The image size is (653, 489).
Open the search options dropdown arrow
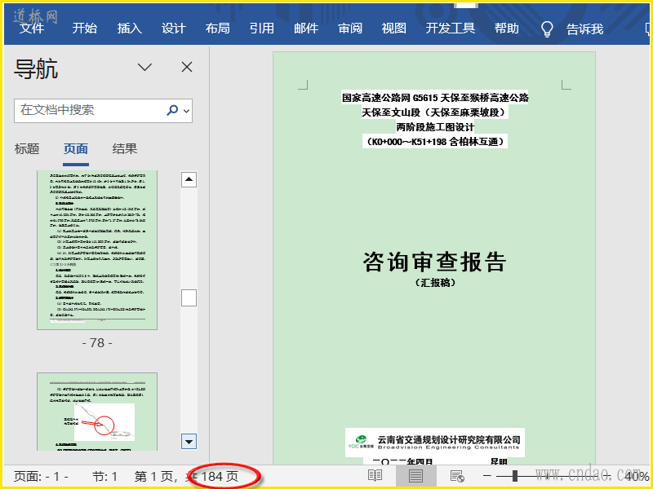point(187,111)
